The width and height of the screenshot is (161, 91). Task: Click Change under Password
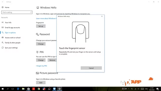coord(41,44)
